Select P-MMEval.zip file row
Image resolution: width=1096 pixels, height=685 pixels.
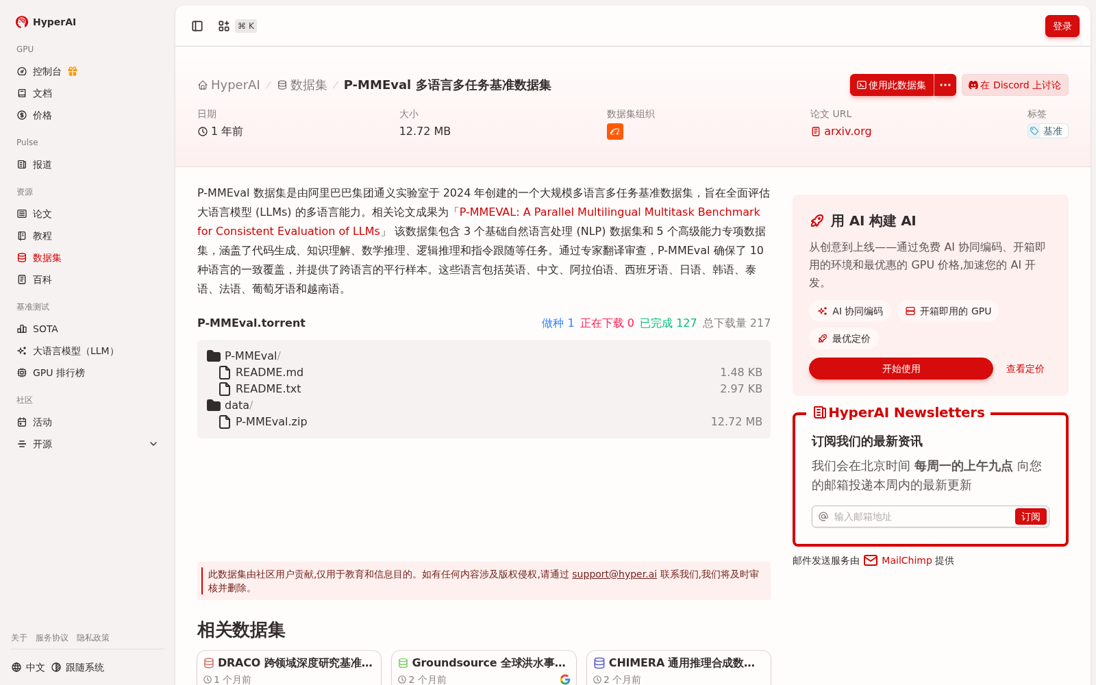click(x=484, y=421)
